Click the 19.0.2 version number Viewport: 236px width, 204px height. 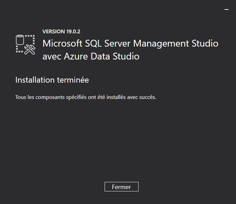(73, 32)
